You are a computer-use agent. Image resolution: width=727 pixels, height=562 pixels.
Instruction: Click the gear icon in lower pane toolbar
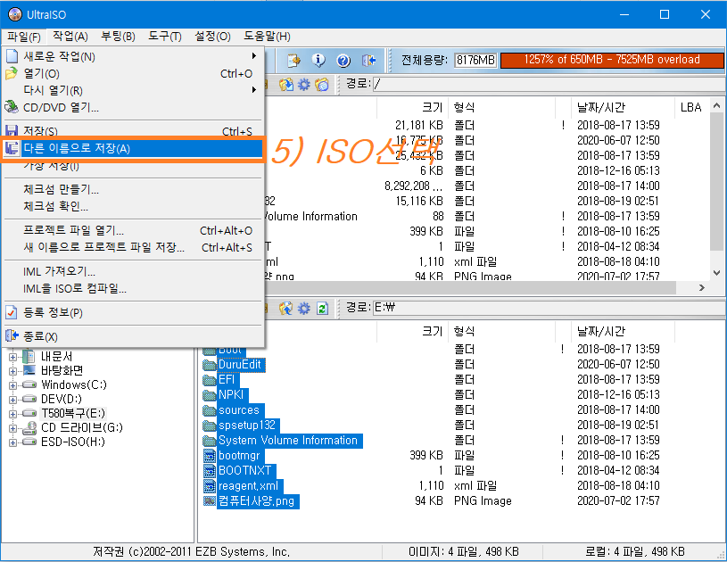303,308
